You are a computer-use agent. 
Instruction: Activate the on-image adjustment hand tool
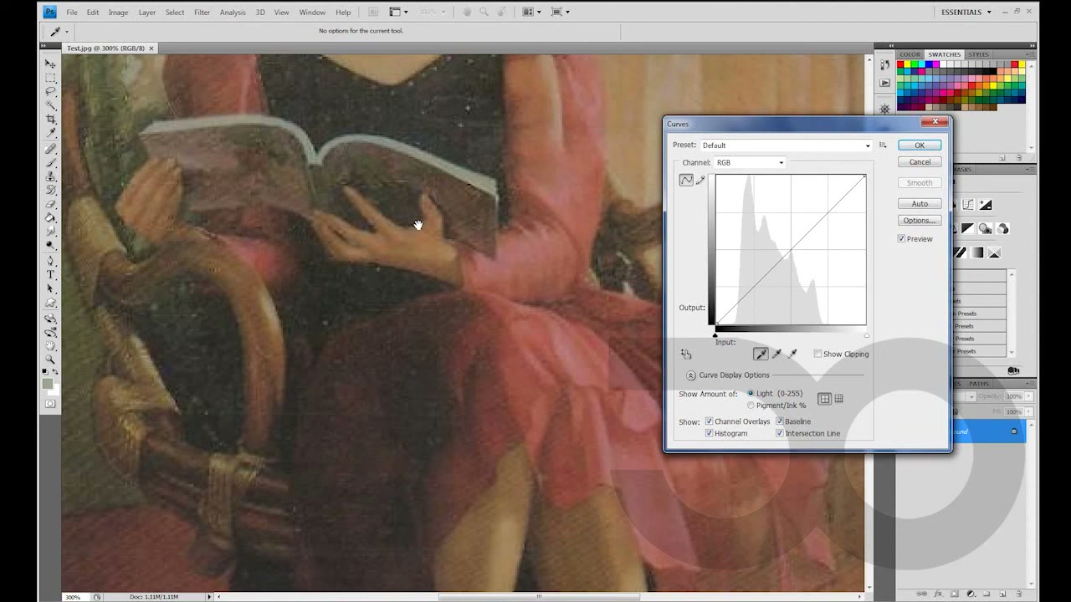[x=686, y=355]
